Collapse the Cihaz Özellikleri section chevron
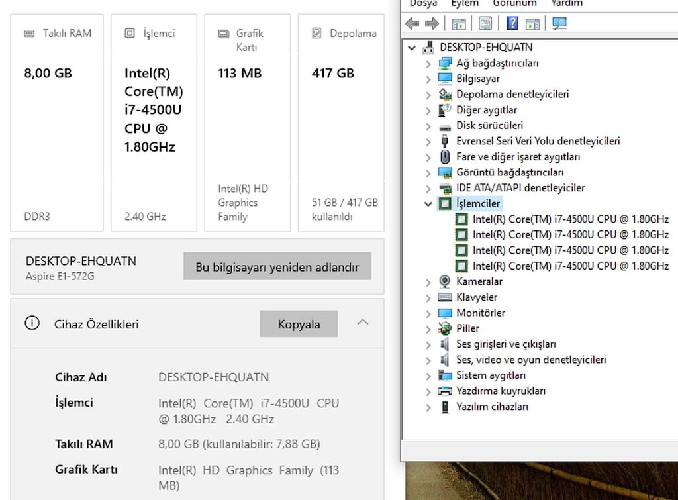This screenshot has height=500, width=678. coord(363,323)
